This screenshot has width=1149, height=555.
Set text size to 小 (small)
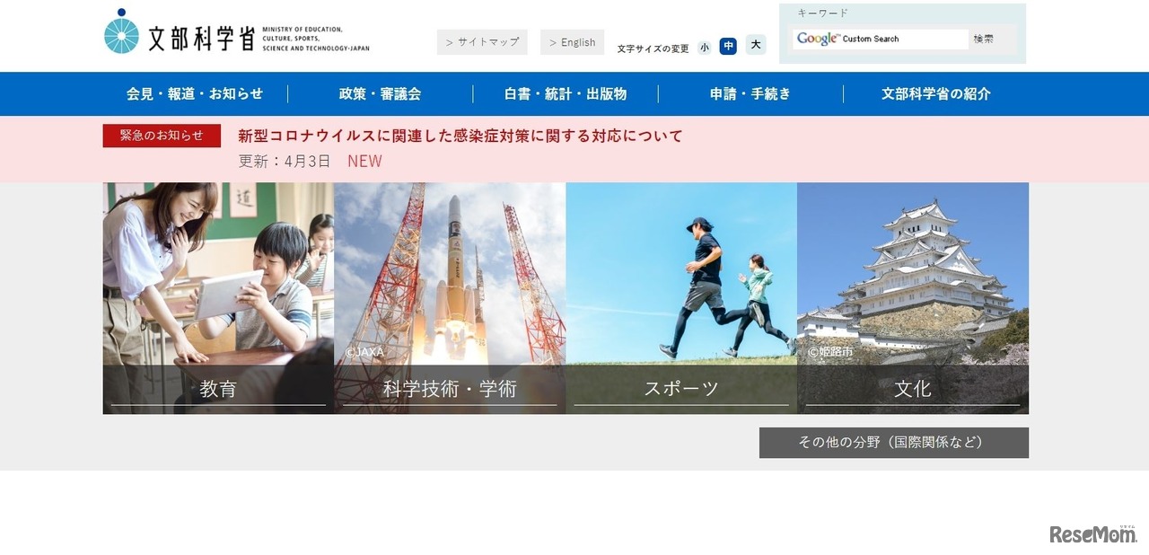704,46
